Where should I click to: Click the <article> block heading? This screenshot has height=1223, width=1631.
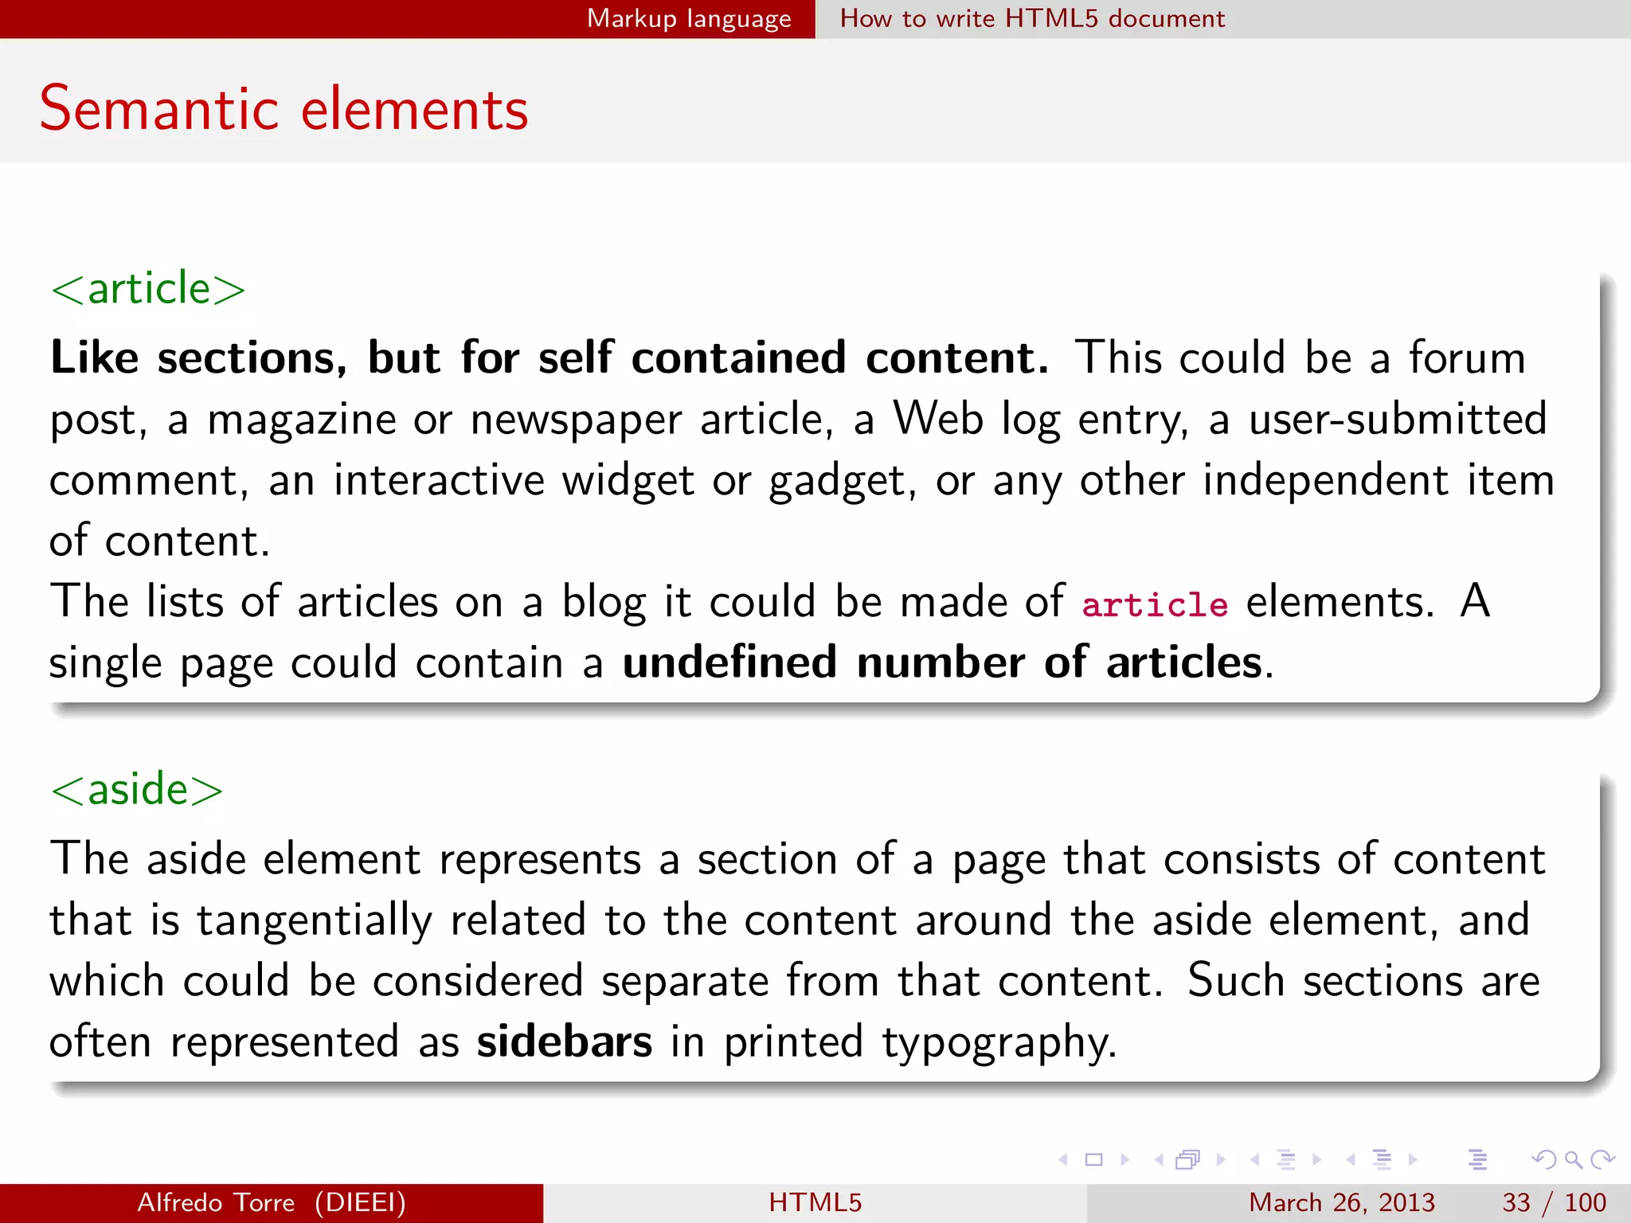(148, 288)
